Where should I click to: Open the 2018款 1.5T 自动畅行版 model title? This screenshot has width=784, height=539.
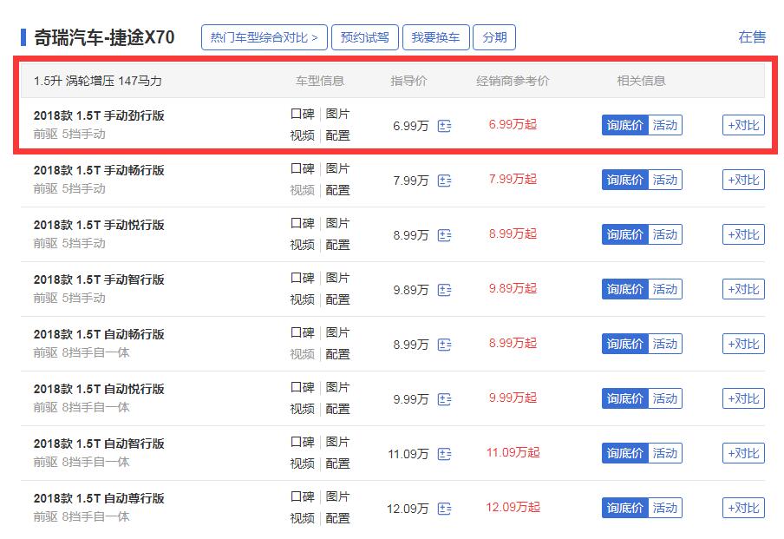pyautogui.click(x=99, y=334)
